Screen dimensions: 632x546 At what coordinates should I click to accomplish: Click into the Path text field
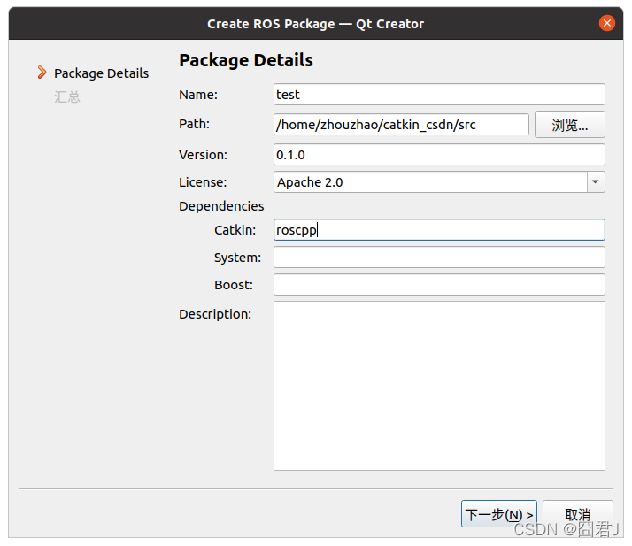click(401, 125)
